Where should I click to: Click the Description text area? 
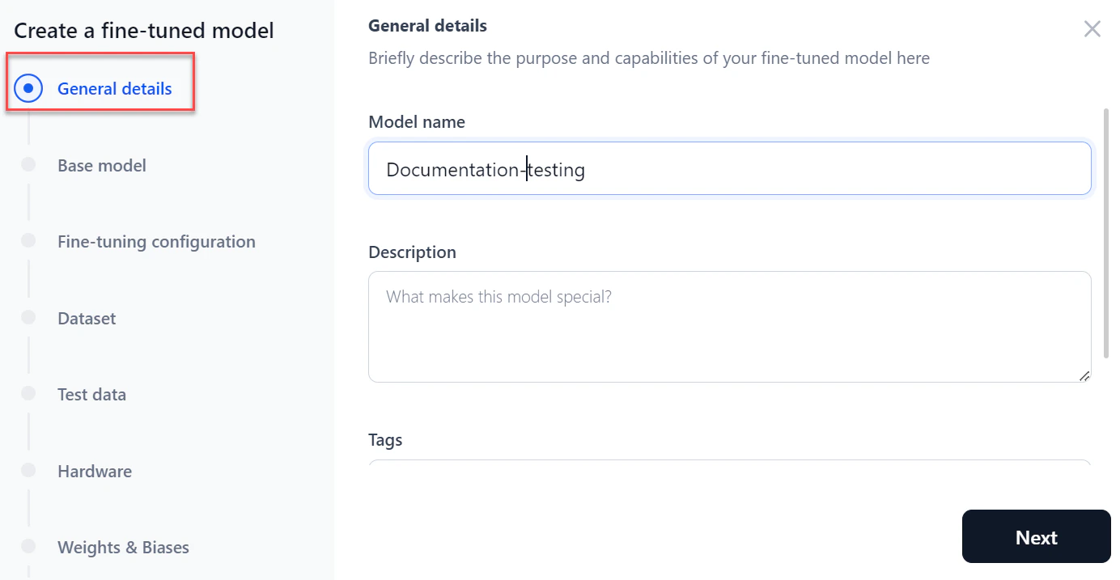click(x=728, y=327)
